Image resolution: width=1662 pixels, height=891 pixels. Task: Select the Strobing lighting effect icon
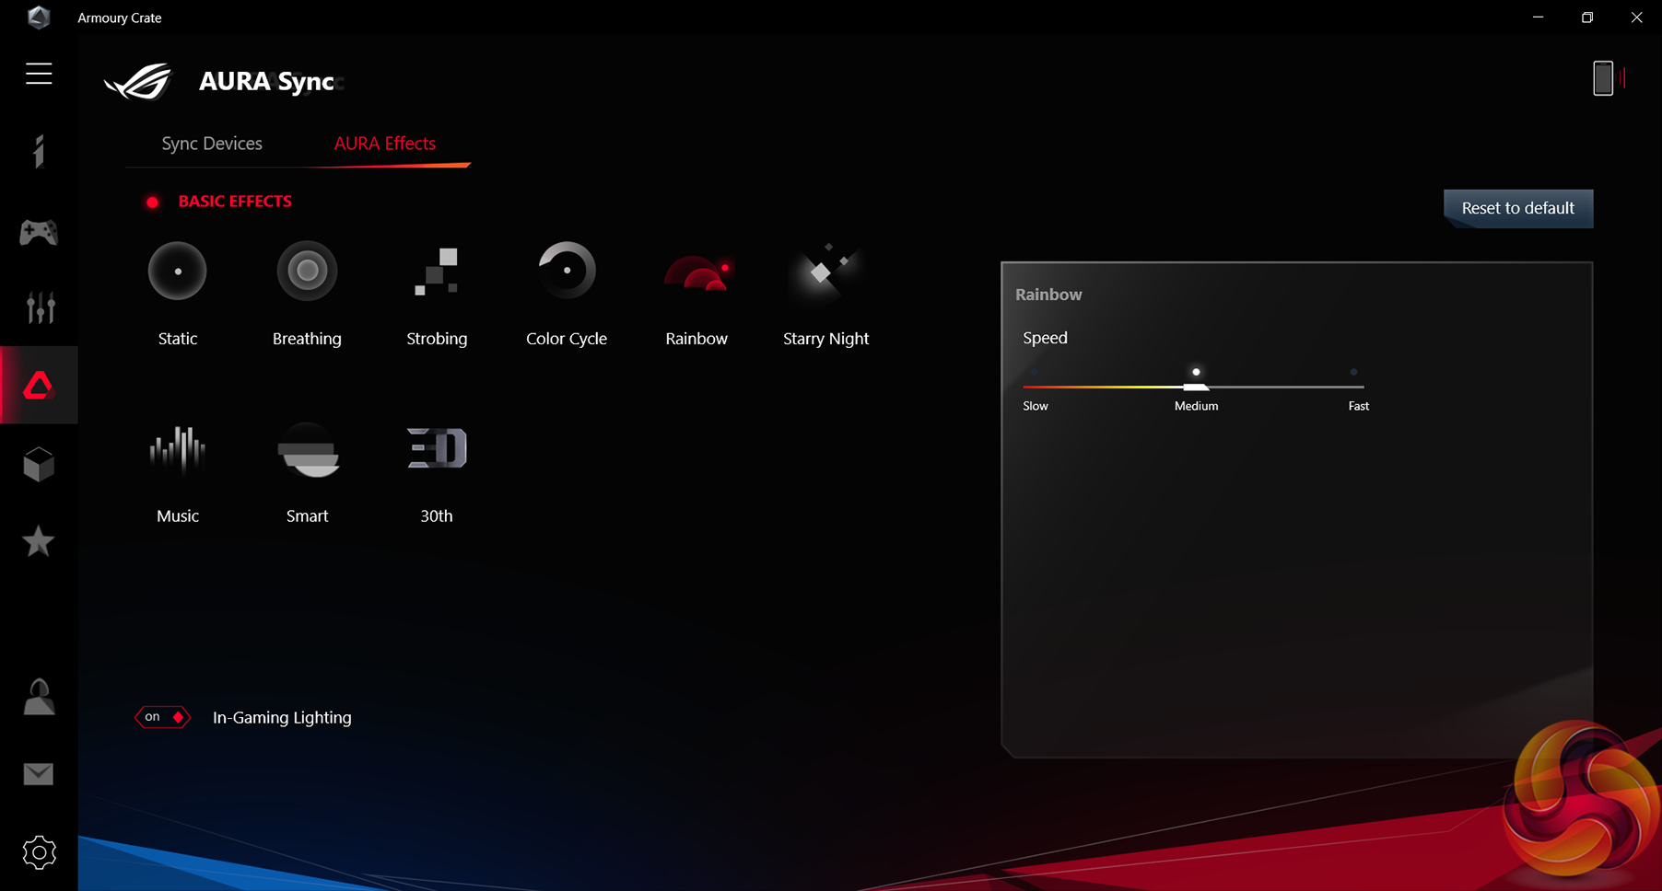pos(437,271)
